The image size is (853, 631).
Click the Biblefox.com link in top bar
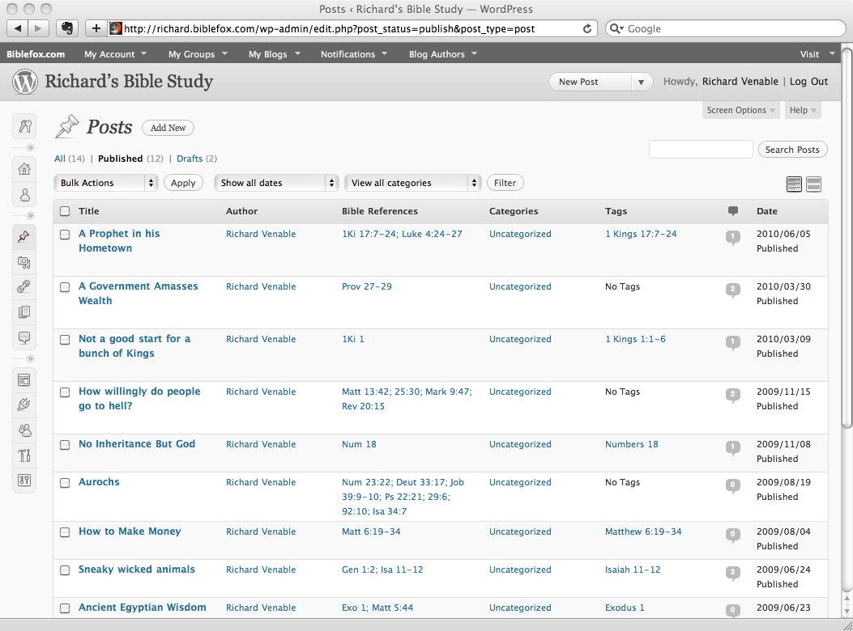(x=36, y=54)
